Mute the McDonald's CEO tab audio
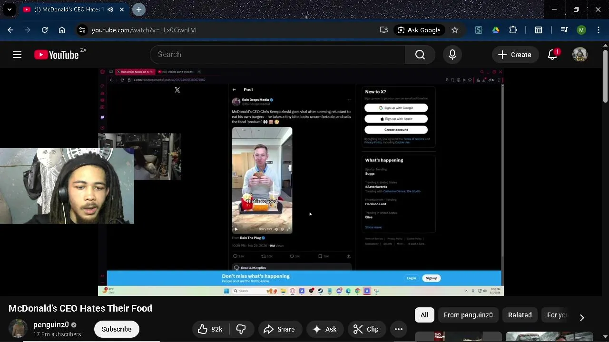 coord(110,9)
